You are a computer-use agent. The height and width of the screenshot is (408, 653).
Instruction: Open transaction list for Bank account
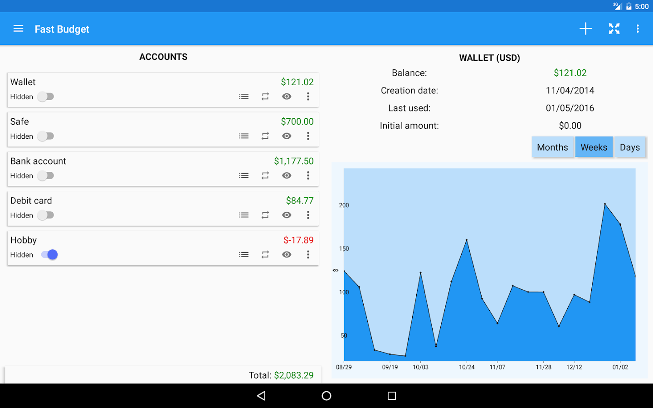tap(244, 175)
